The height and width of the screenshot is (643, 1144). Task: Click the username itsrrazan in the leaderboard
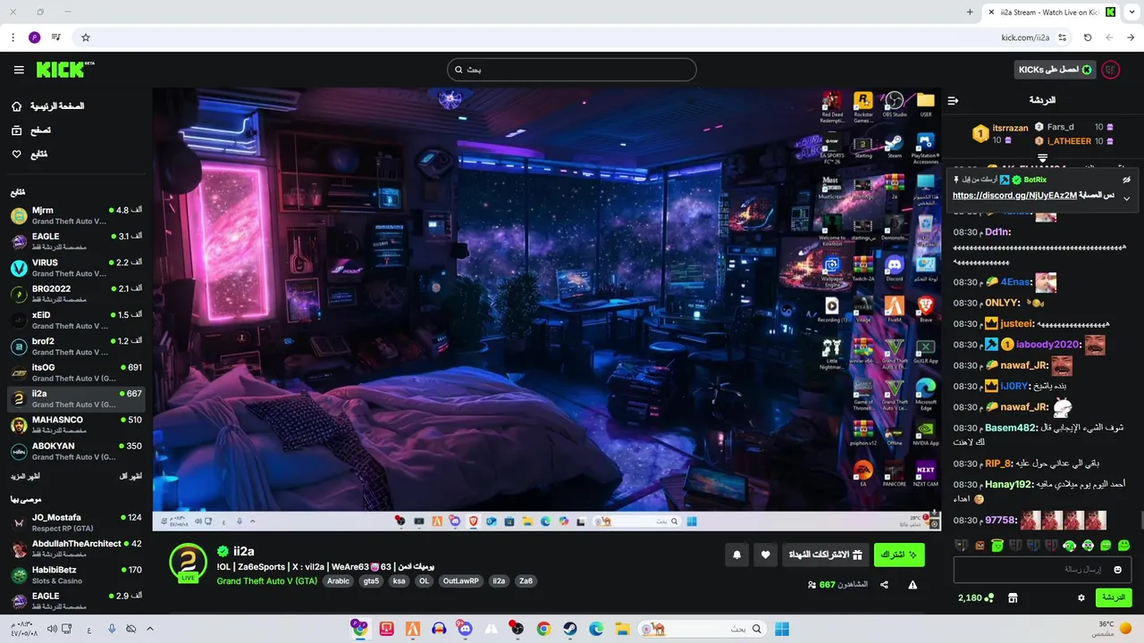(x=1010, y=128)
